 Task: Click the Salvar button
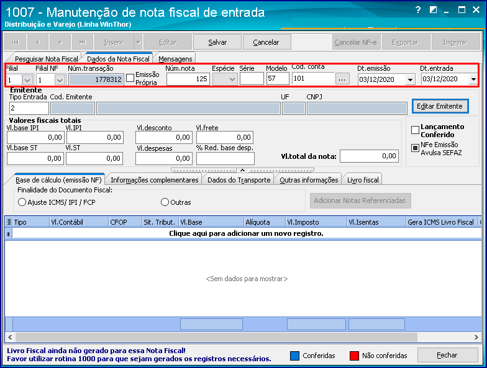click(x=217, y=42)
